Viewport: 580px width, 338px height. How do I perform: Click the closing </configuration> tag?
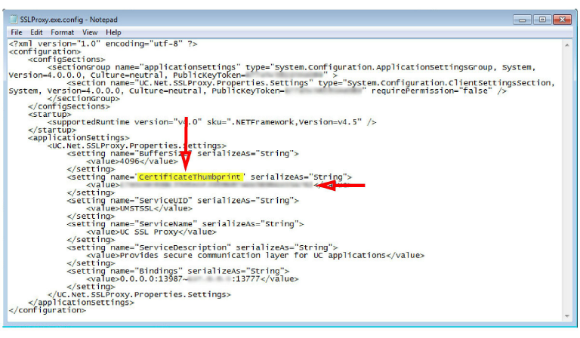47,310
